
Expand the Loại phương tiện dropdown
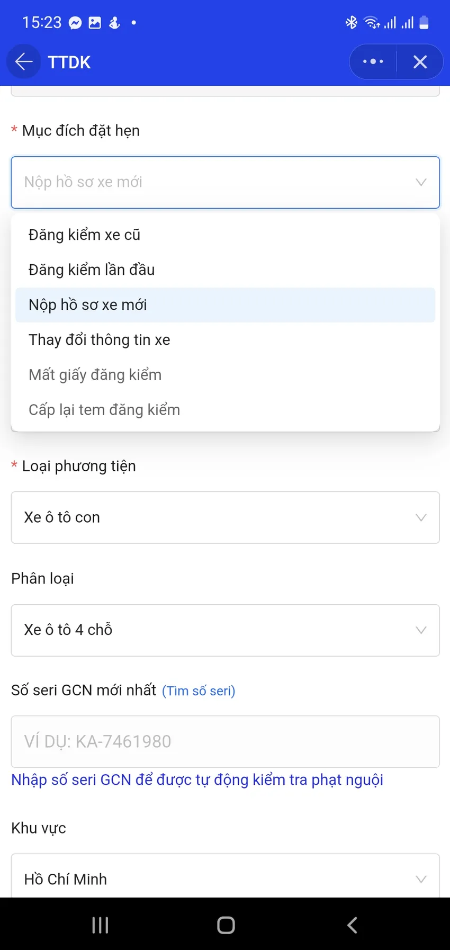coord(225,517)
